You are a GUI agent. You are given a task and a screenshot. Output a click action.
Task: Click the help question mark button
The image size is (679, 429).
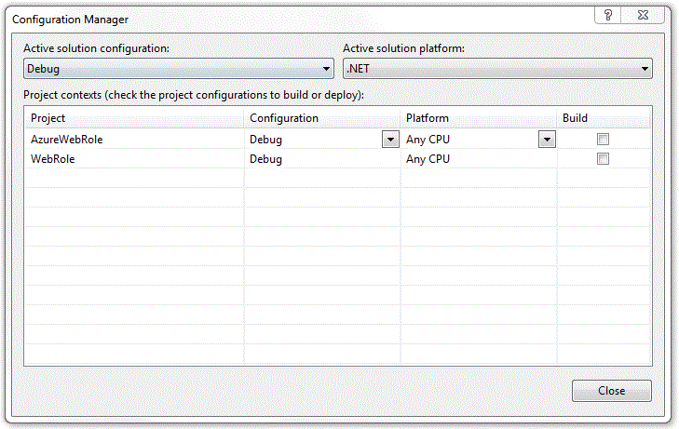pos(608,15)
